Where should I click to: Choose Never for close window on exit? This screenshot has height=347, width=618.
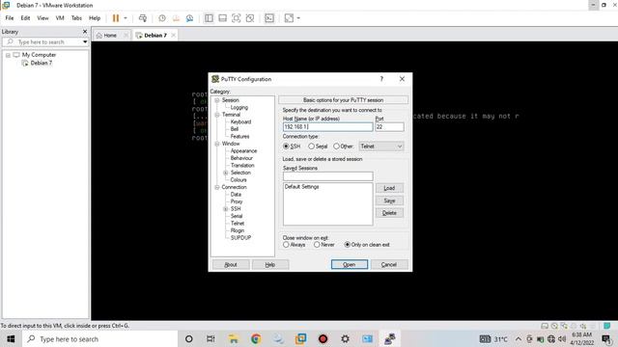317,245
